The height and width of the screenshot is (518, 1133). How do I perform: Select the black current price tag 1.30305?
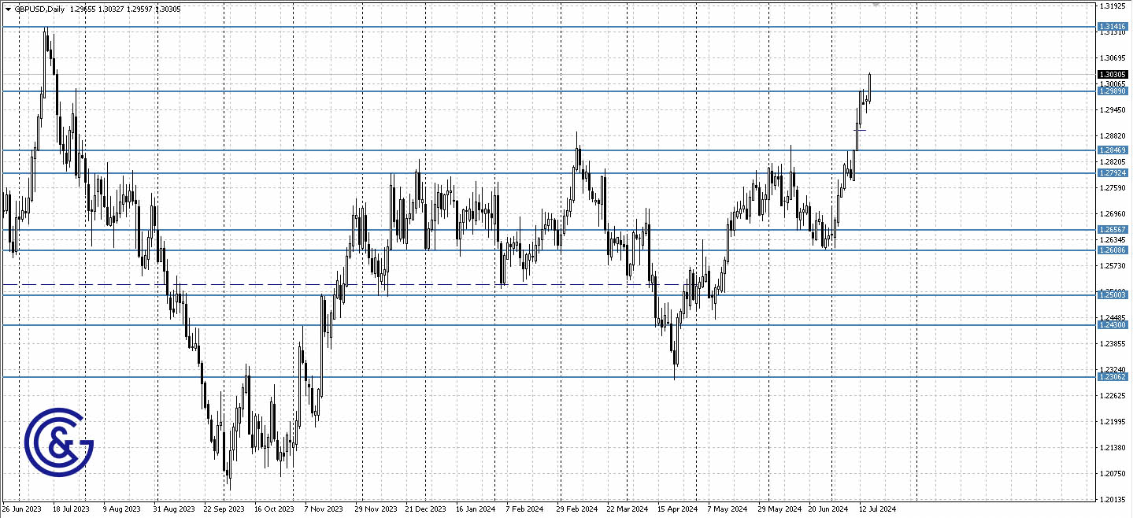pyautogui.click(x=1113, y=75)
